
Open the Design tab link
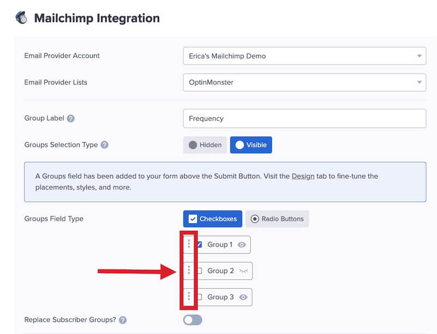(x=303, y=176)
